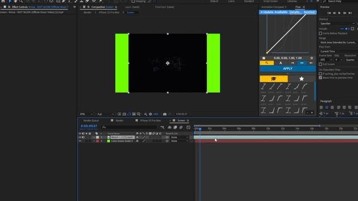This screenshot has height=201, width=358.
Task: Click the blue APPLY button
Action: 288,69
